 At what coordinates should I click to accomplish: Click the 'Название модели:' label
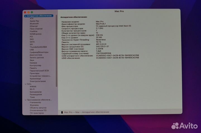70,22
